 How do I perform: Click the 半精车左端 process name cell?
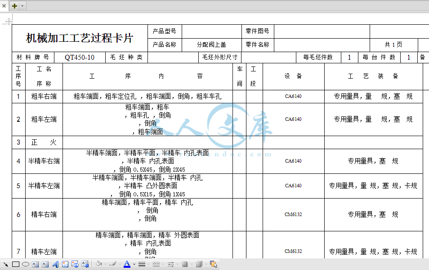click(44, 186)
